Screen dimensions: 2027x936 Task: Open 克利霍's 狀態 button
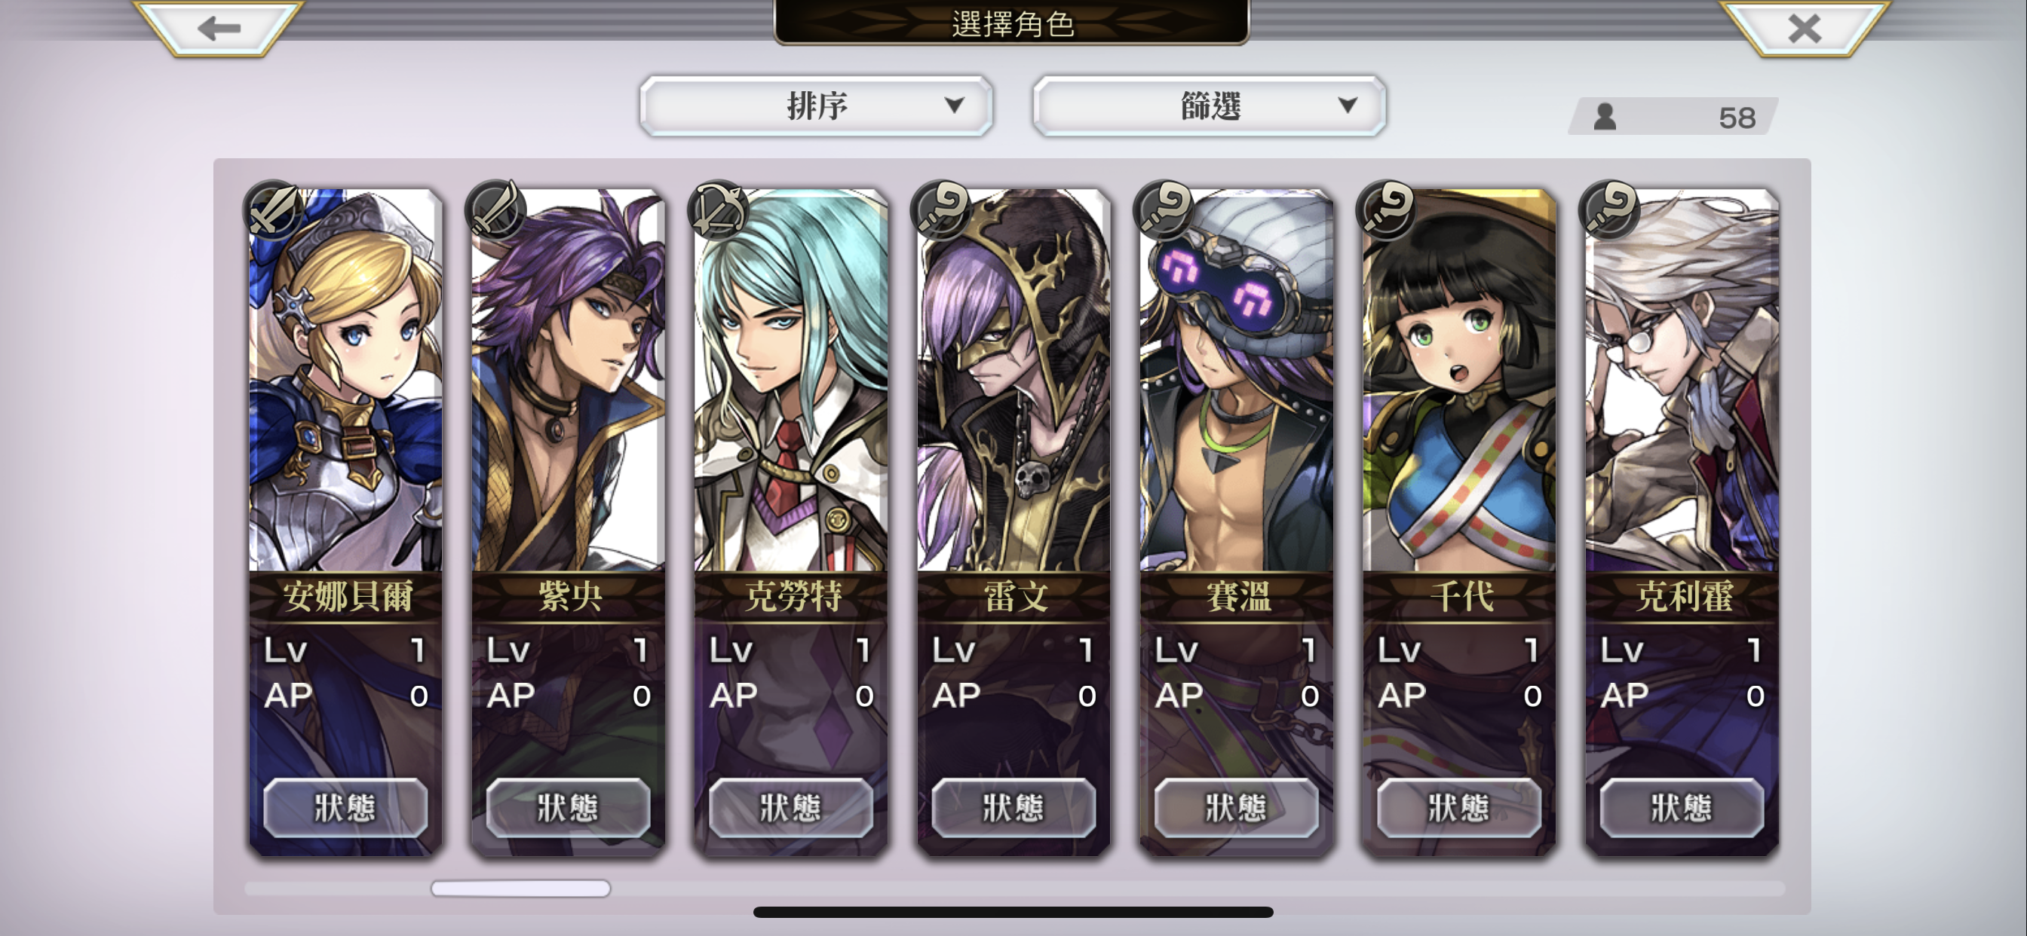[x=1682, y=808]
